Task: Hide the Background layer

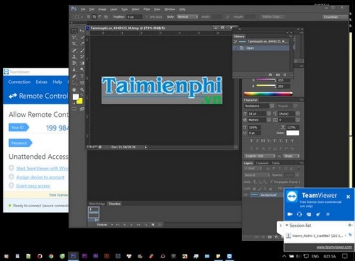Action: click(x=246, y=195)
